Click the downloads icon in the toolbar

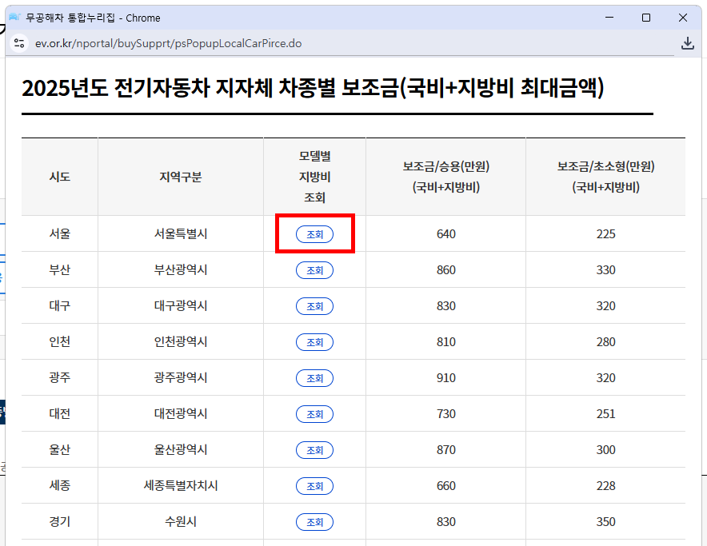688,44
